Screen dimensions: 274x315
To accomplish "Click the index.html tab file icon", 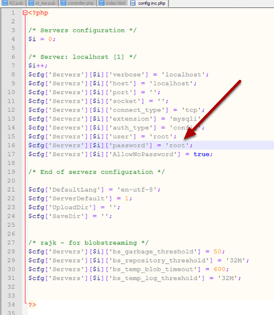I will [x=102, y=3].
